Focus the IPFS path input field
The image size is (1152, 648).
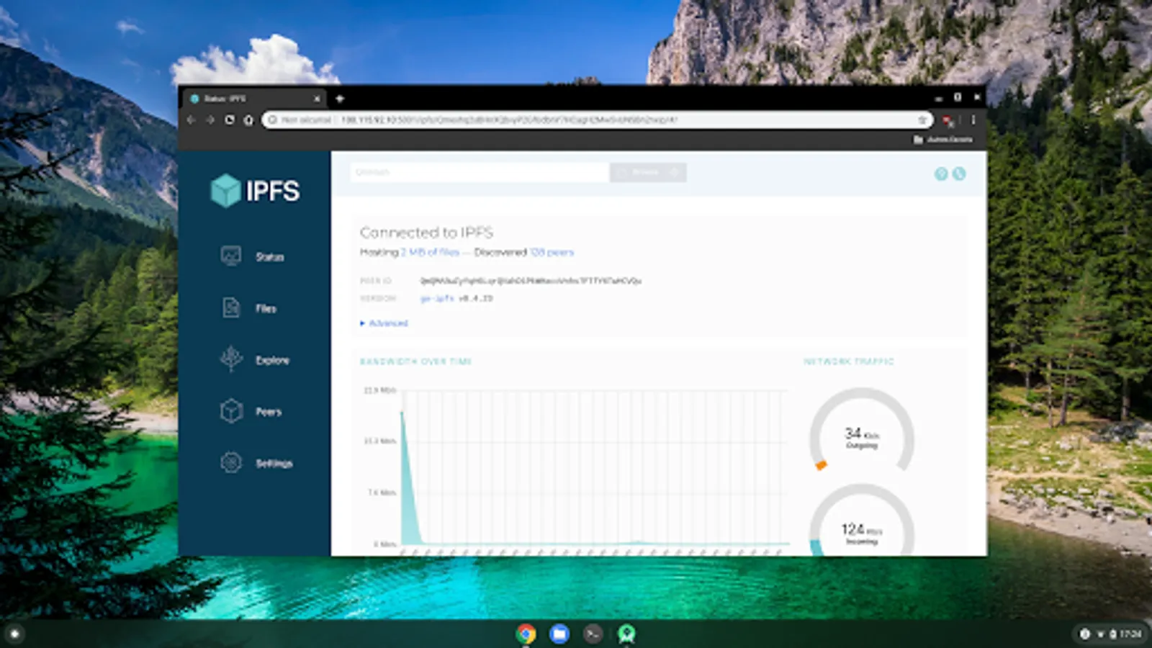point(480,172)
